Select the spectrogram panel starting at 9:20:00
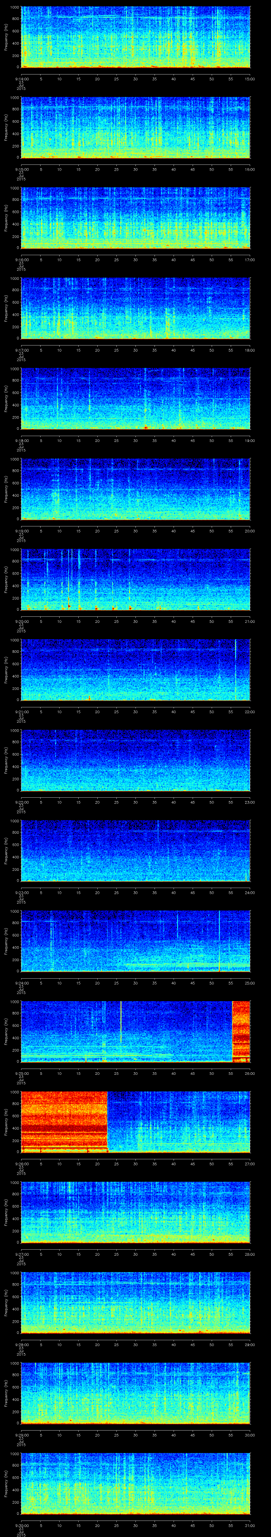The image size is (271, 1537). [x=136, y=580]
